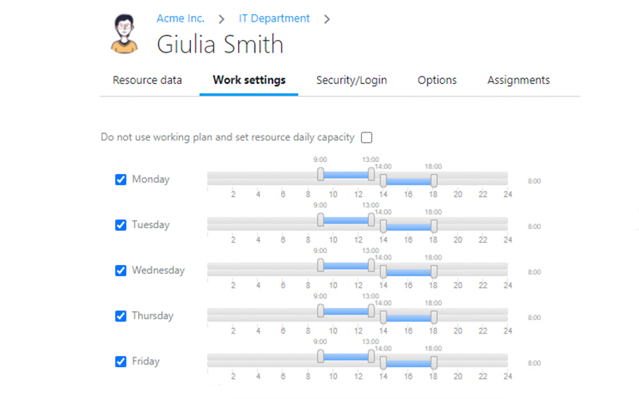Viewport: 639px width, 399px height.
Task: Open the Security/Login tab
Action: pyautogui.click(x=351, y=80)
